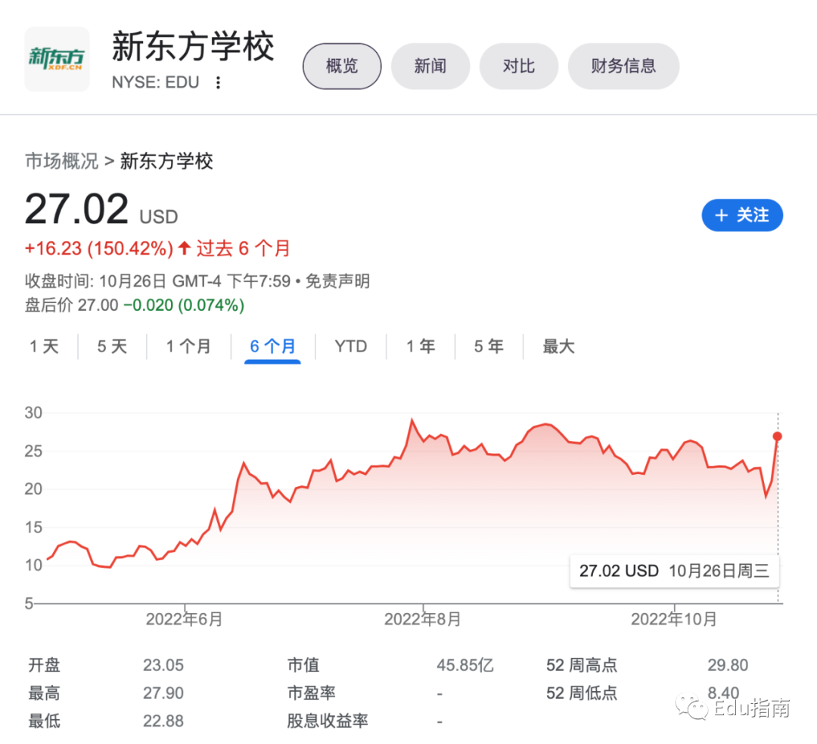This screenshot has width=817, height=744.
Task: Click the 27.02 current price
Action: (76, 209)
